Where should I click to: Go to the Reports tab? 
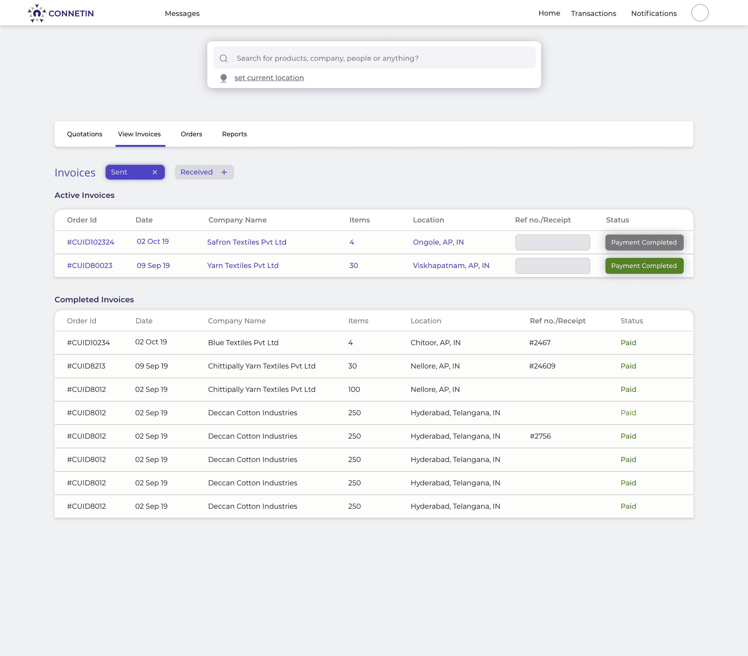pyautogui.click(x=234, y=134)
